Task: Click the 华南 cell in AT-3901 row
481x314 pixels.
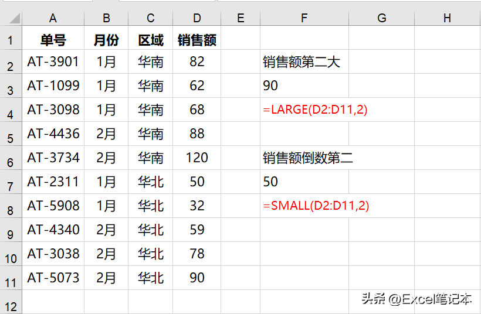Action: click(x=150, y=62)
